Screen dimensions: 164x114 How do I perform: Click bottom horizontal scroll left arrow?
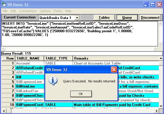tap(4, 111)
